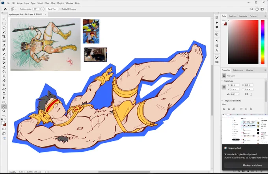This screenshot has width=268, height=174.
Task: Expand the toolbar to two columns
Action: (x=2, y=13)
